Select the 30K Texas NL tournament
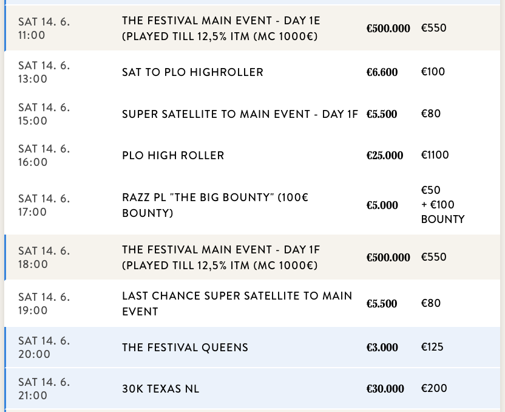 tap(160, 389)
